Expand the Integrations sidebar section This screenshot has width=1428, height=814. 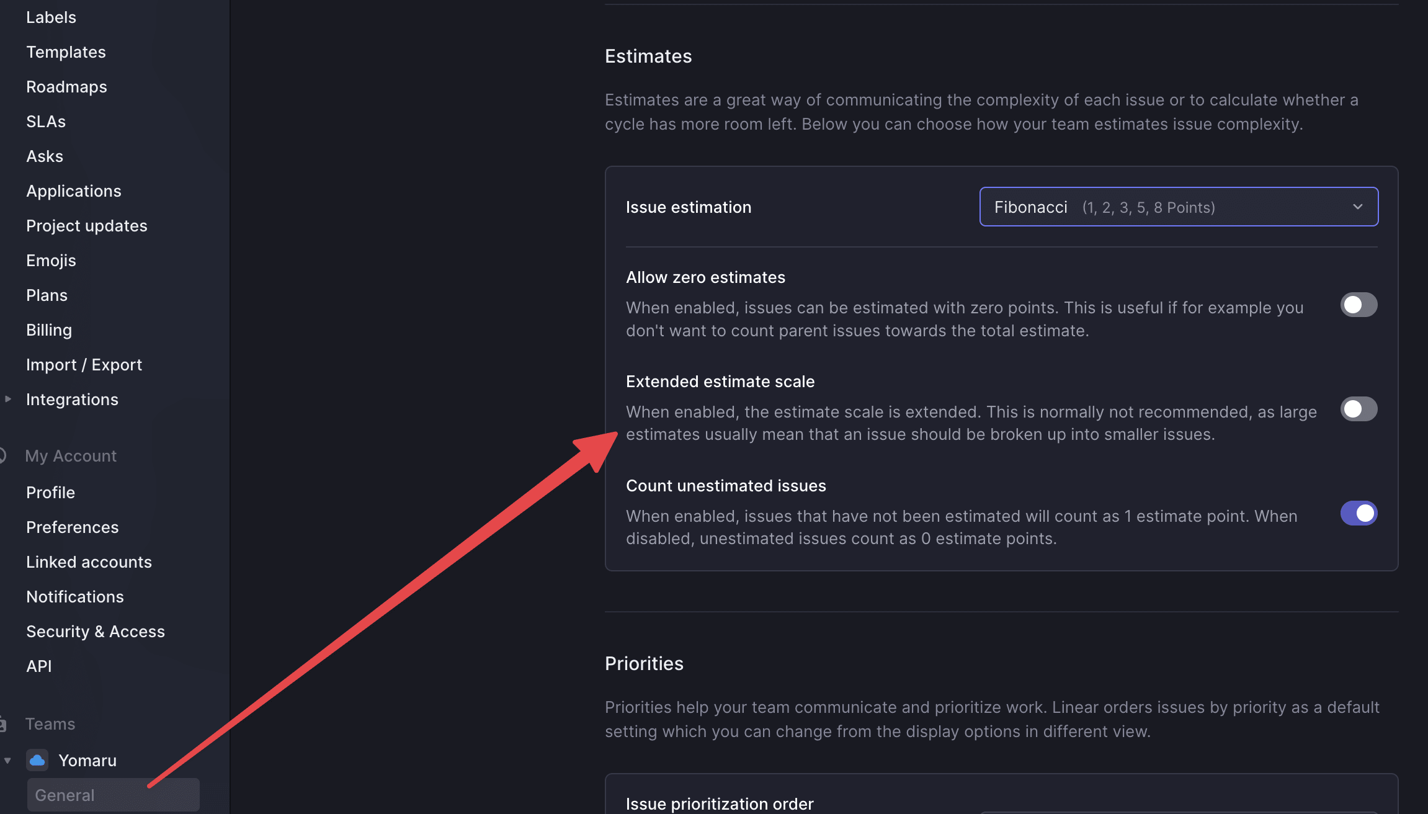[x=8, y=399]
